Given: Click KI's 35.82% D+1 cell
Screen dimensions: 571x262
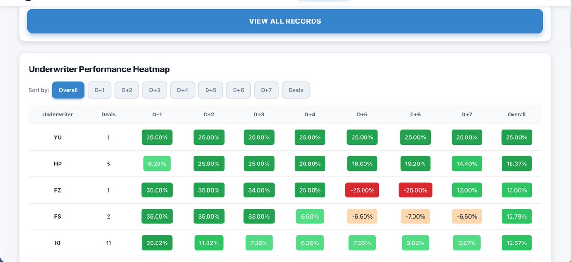Looking at the screenshot, I should (157, 243).
